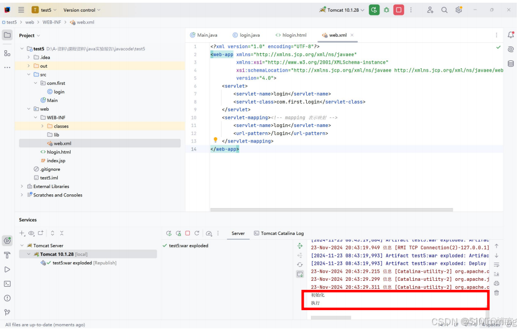
Task: Run the Tomcat 10.1.28 configuration
Action: click(x=374, y=10)
